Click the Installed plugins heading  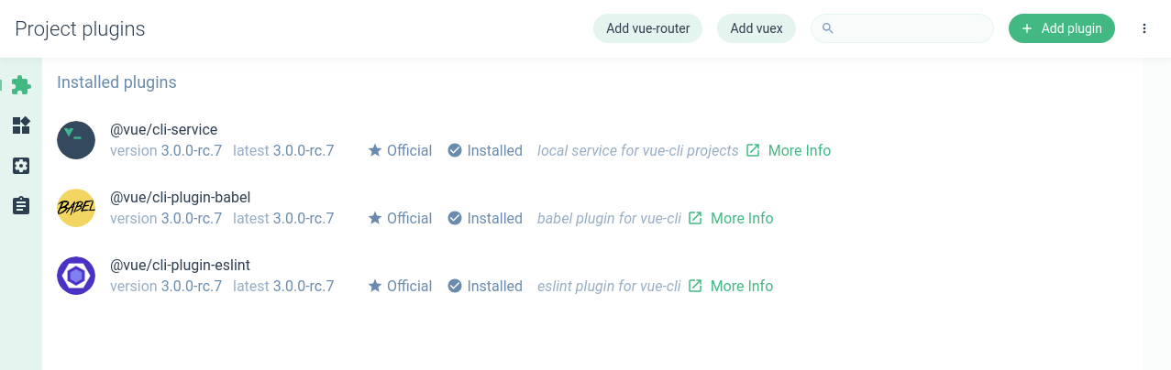(116, 82)
